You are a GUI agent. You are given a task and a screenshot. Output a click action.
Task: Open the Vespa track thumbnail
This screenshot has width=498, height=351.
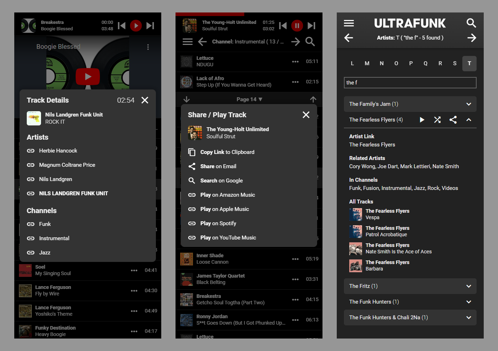356,215
